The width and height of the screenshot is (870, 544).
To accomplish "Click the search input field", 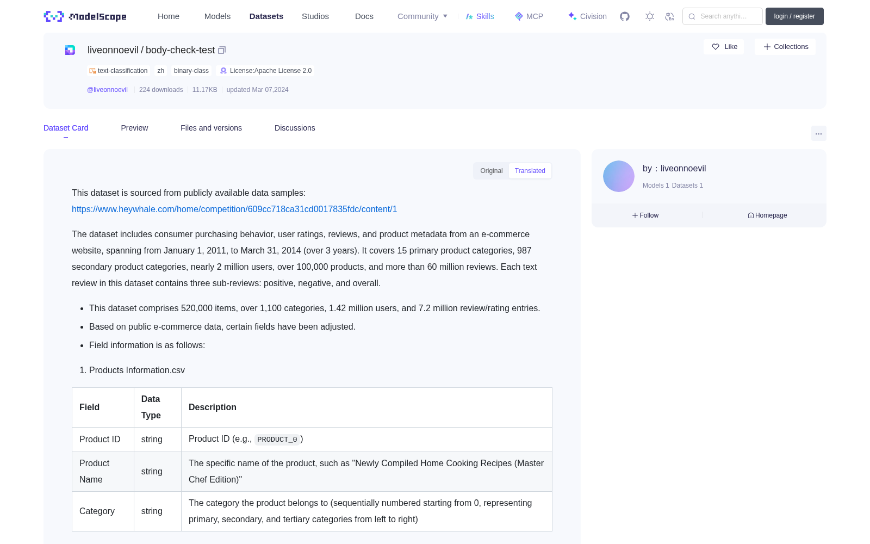I will click(723, 16).
